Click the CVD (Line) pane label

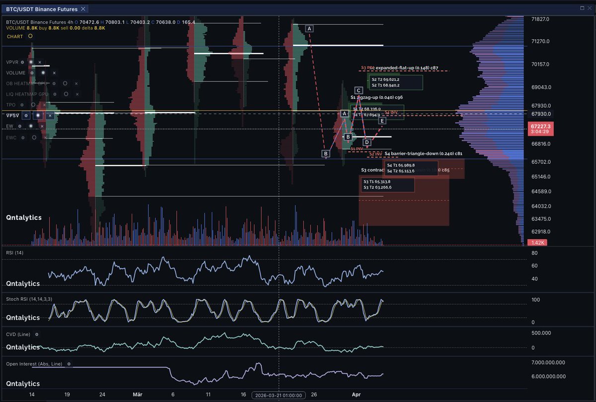pyautogui.click(x=19, y=335)
